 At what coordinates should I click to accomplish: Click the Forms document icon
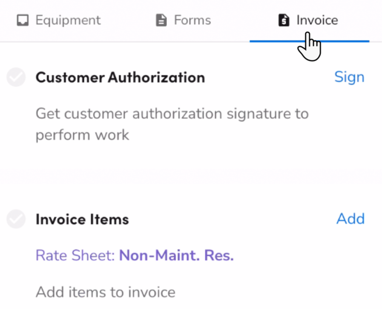pyautogui.click(x=161, y=20)
